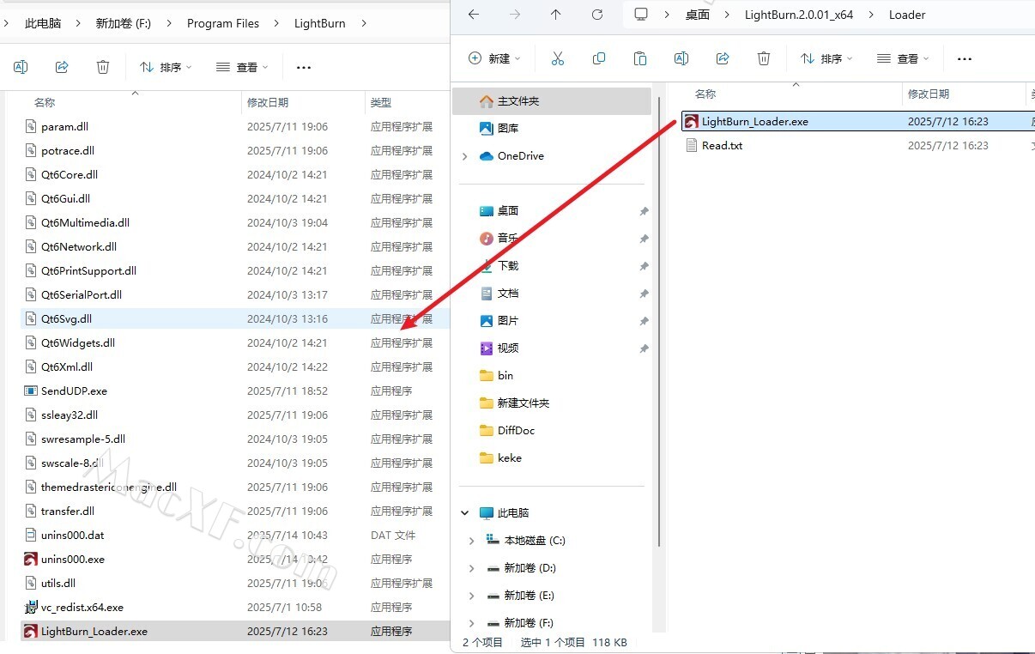Viewport: 1035px width, 654px height.
Task: Click the Refresh icon beside the up arrow
Action: coord(596,15)
